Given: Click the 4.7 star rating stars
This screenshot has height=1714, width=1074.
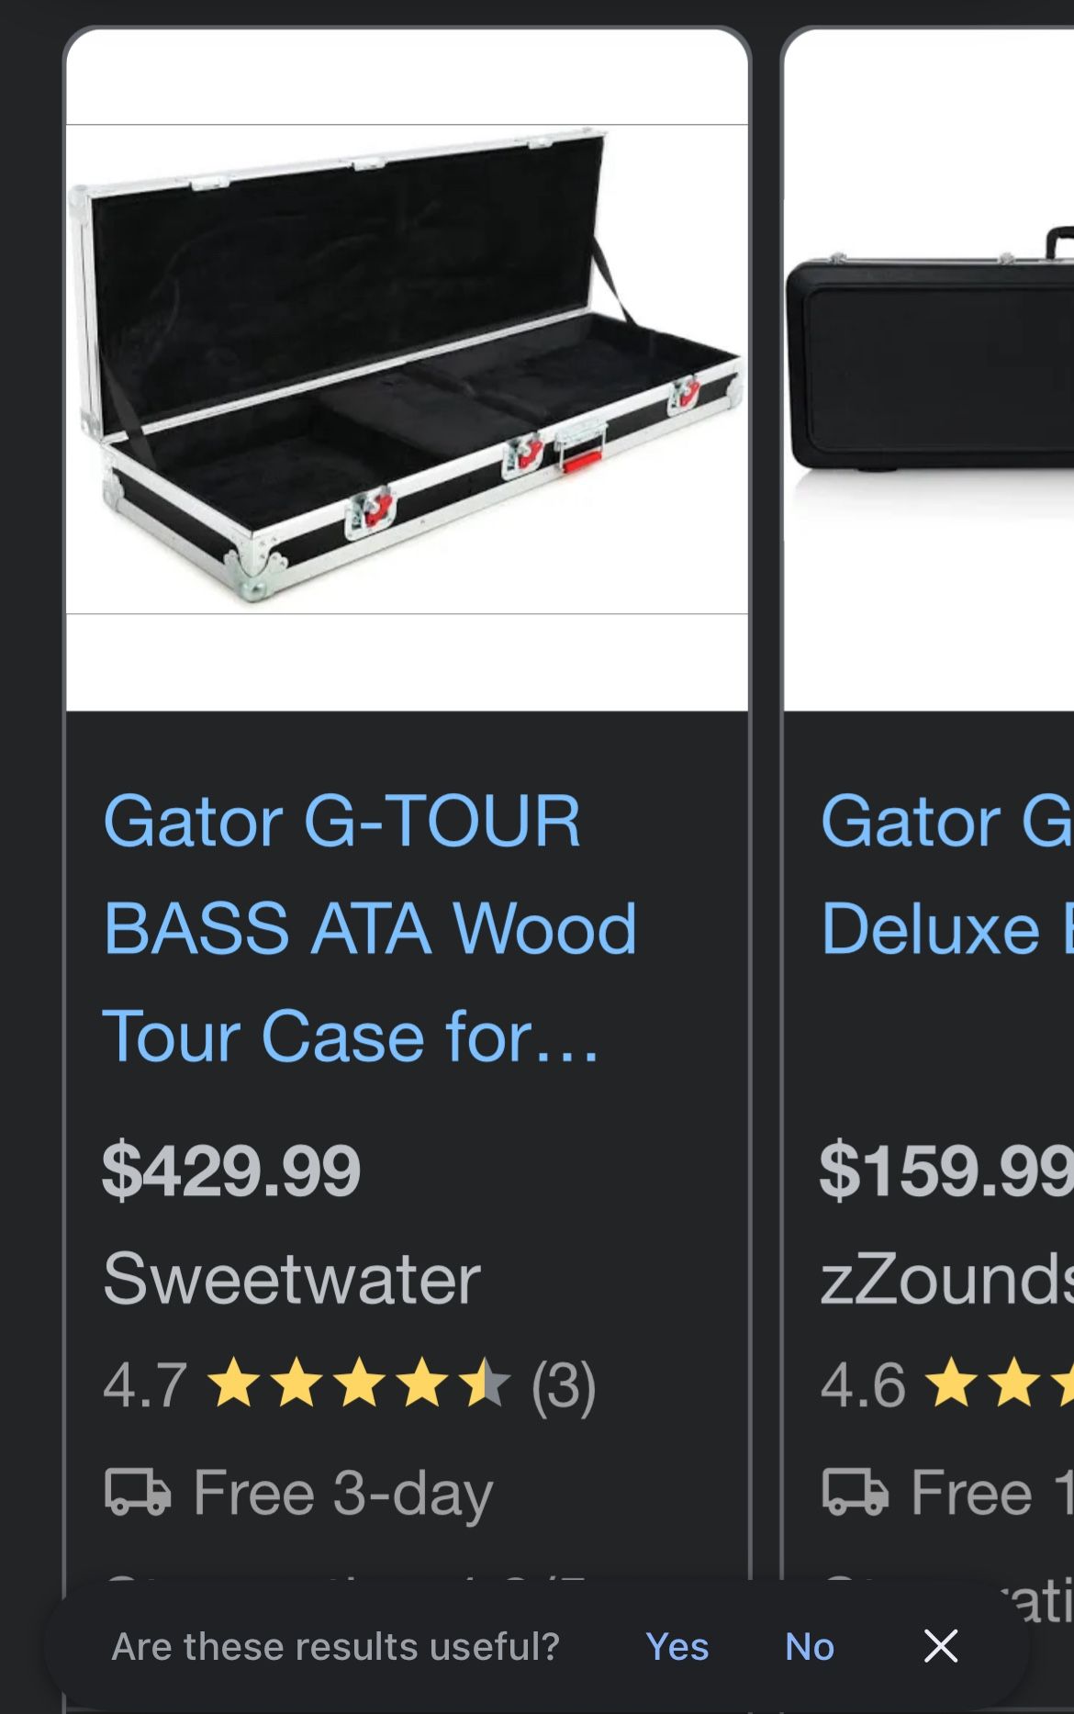Looking at the screenshot, I should [359, 1384].
